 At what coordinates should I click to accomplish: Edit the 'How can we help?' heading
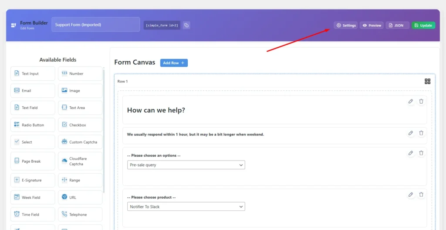[410, 102]
